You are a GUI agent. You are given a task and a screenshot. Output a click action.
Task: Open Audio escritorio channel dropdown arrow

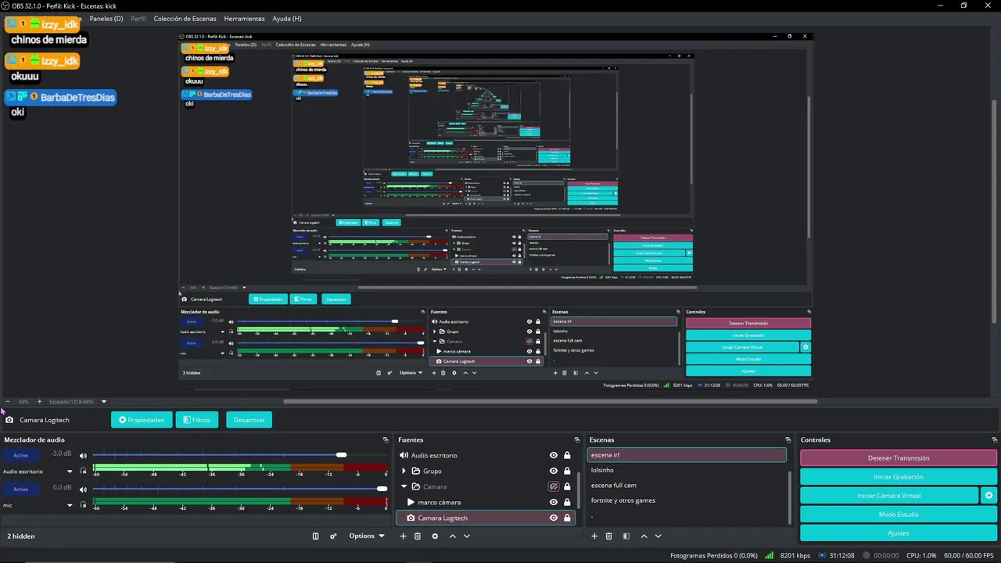70,472
